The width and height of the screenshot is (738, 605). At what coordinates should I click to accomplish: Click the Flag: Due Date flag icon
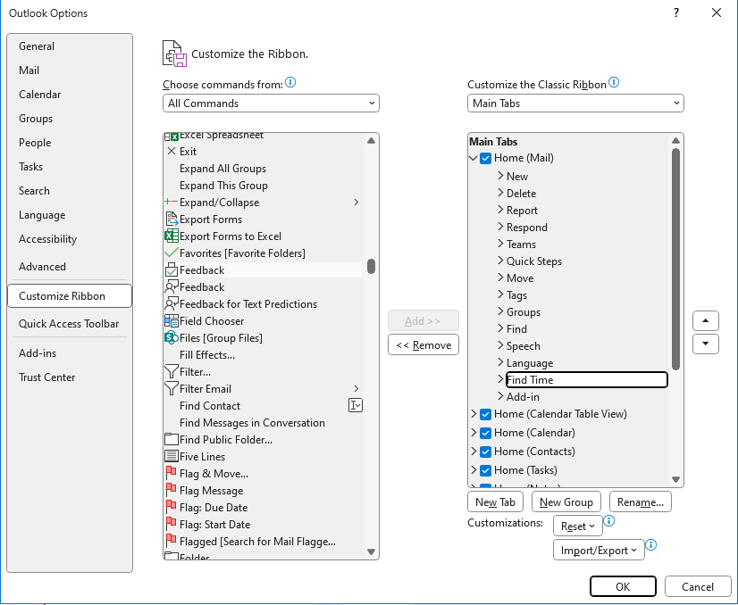click(x=172, y=506)
